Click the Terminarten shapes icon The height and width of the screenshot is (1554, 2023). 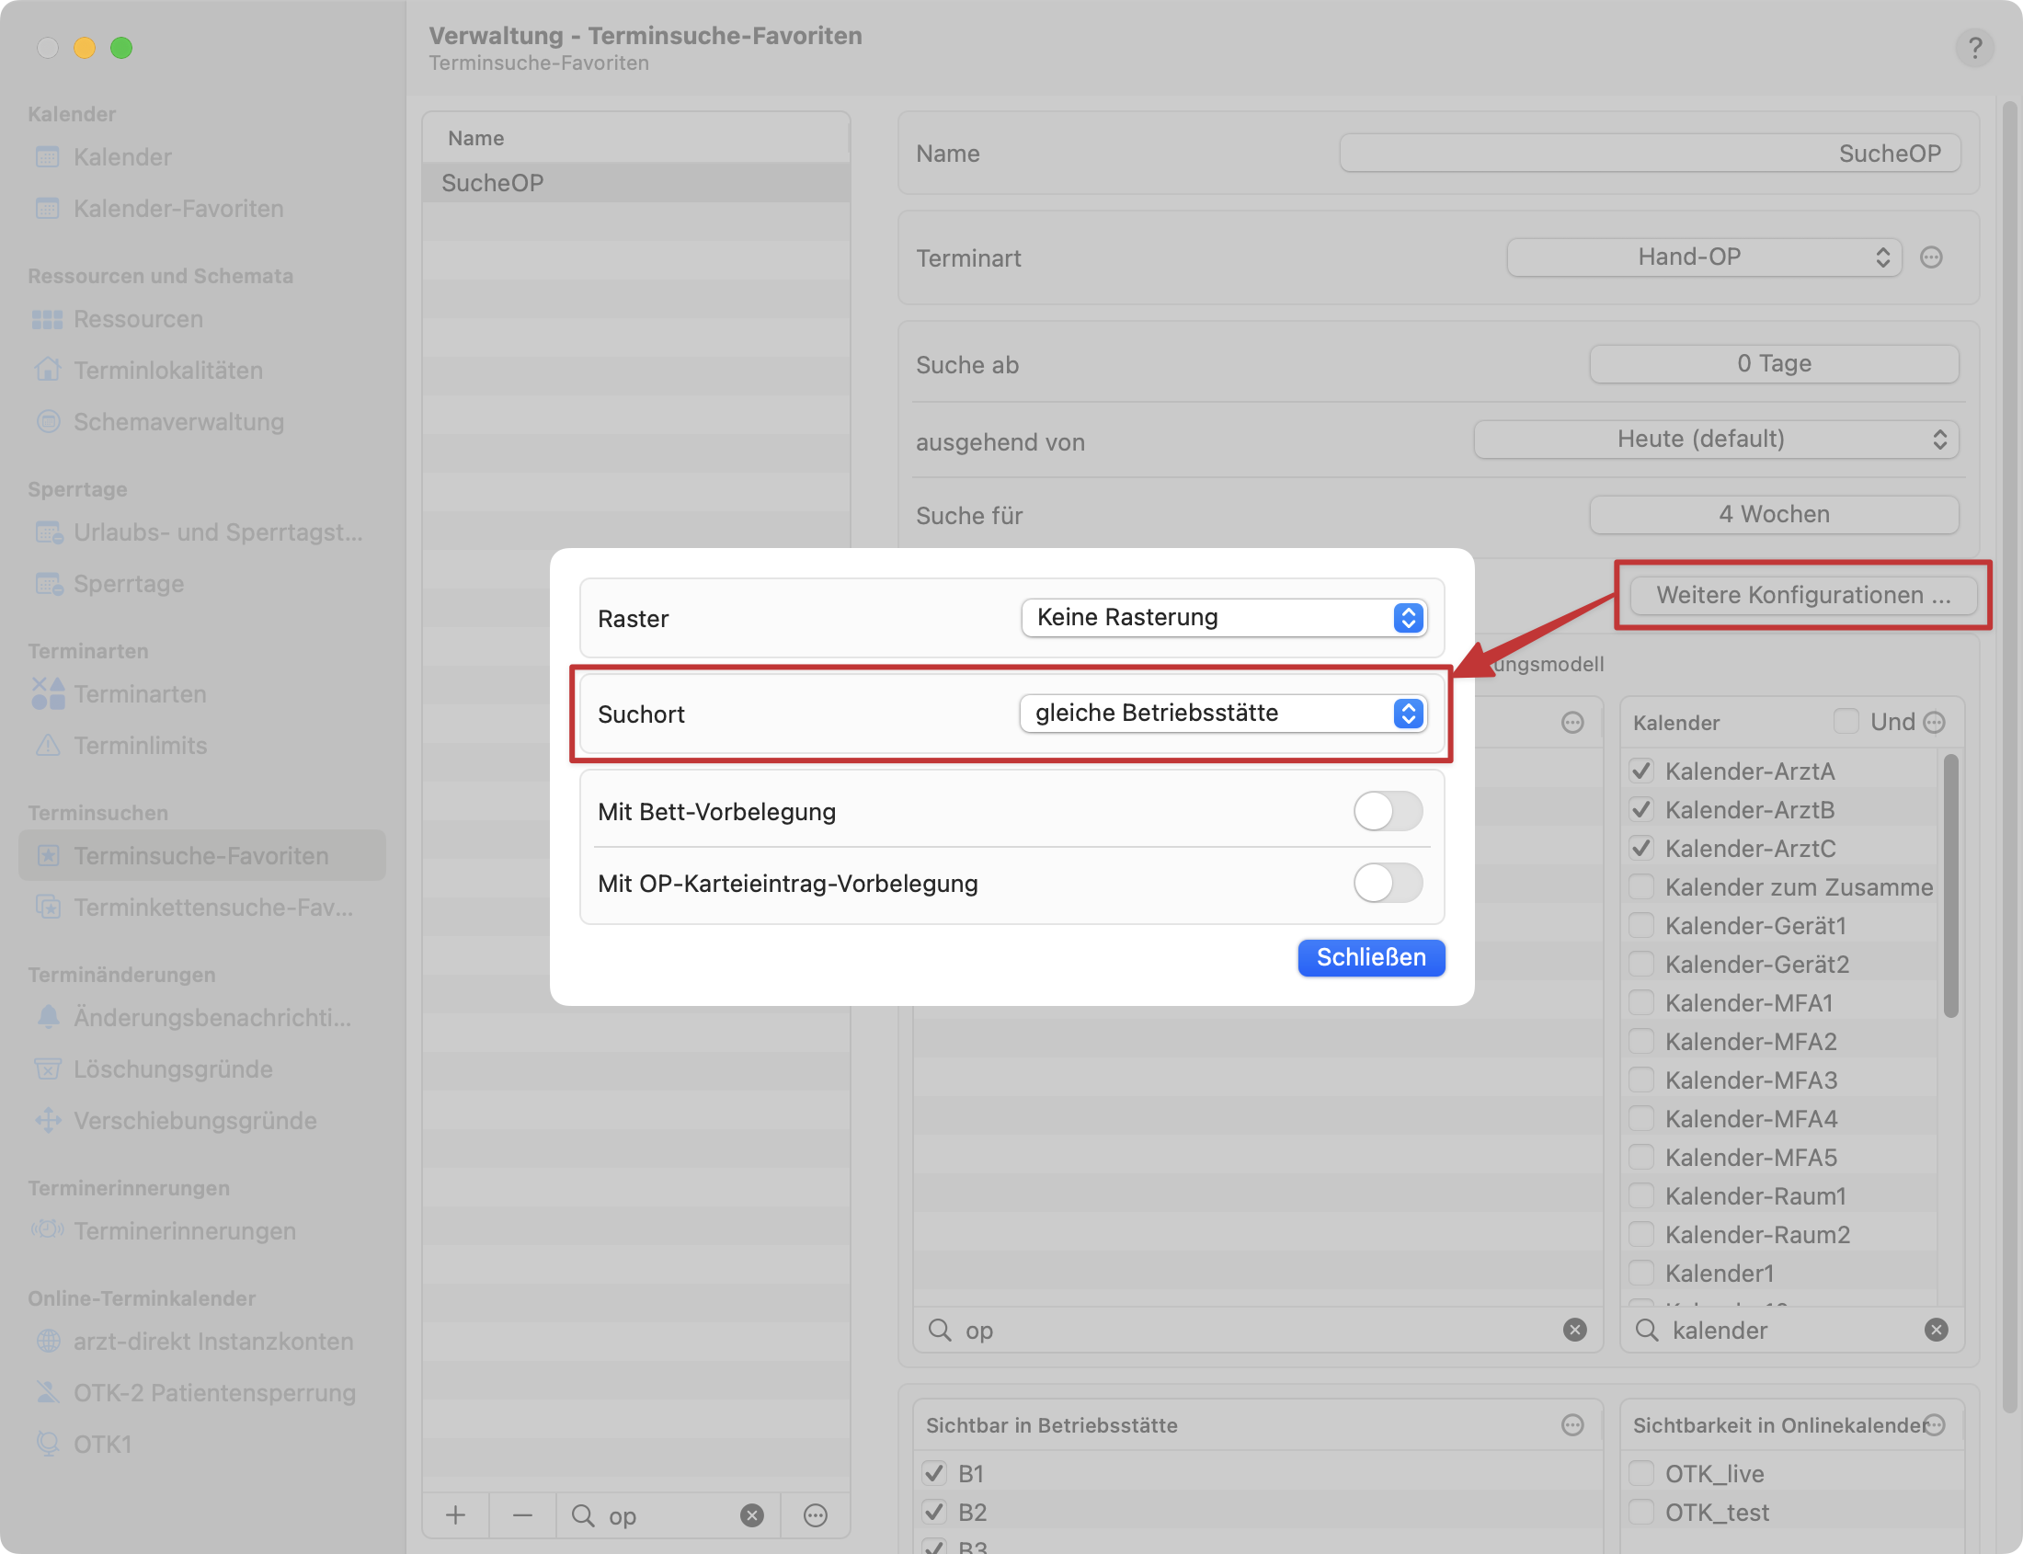coord(47,693)
